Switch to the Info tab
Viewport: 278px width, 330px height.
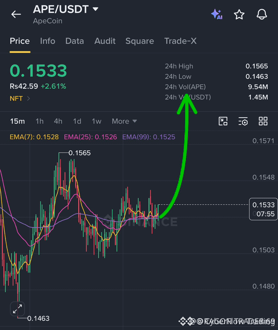[x=48, y=41]
